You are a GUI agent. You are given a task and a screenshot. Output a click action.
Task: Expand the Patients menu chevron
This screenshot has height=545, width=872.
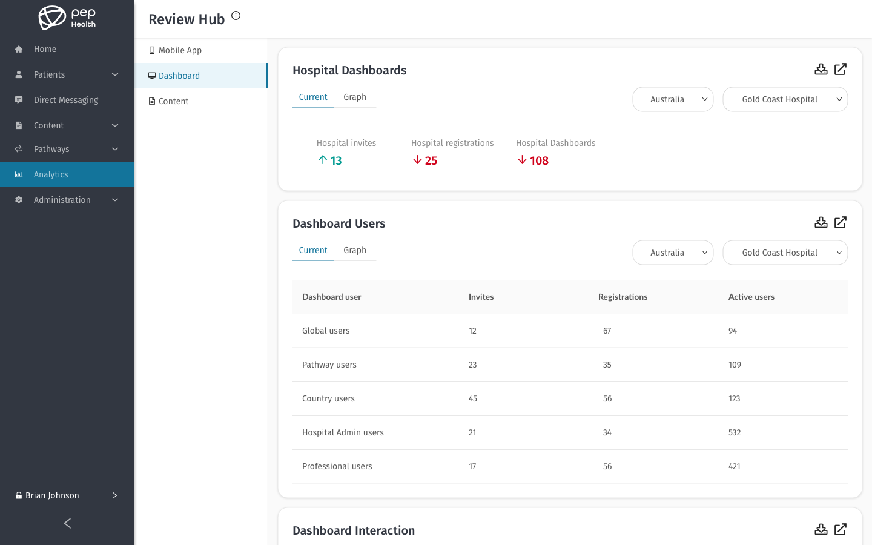115,74
